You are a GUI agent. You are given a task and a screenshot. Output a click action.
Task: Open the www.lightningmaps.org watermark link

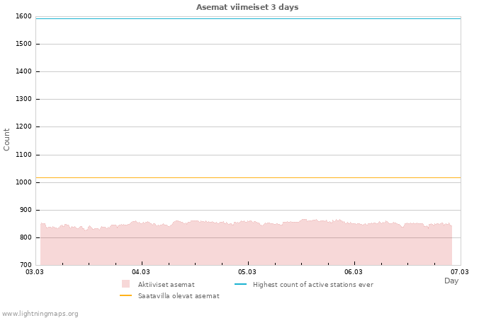(x=40, y=313)
